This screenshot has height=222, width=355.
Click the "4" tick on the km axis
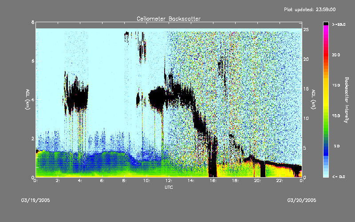tap(33, 99)
